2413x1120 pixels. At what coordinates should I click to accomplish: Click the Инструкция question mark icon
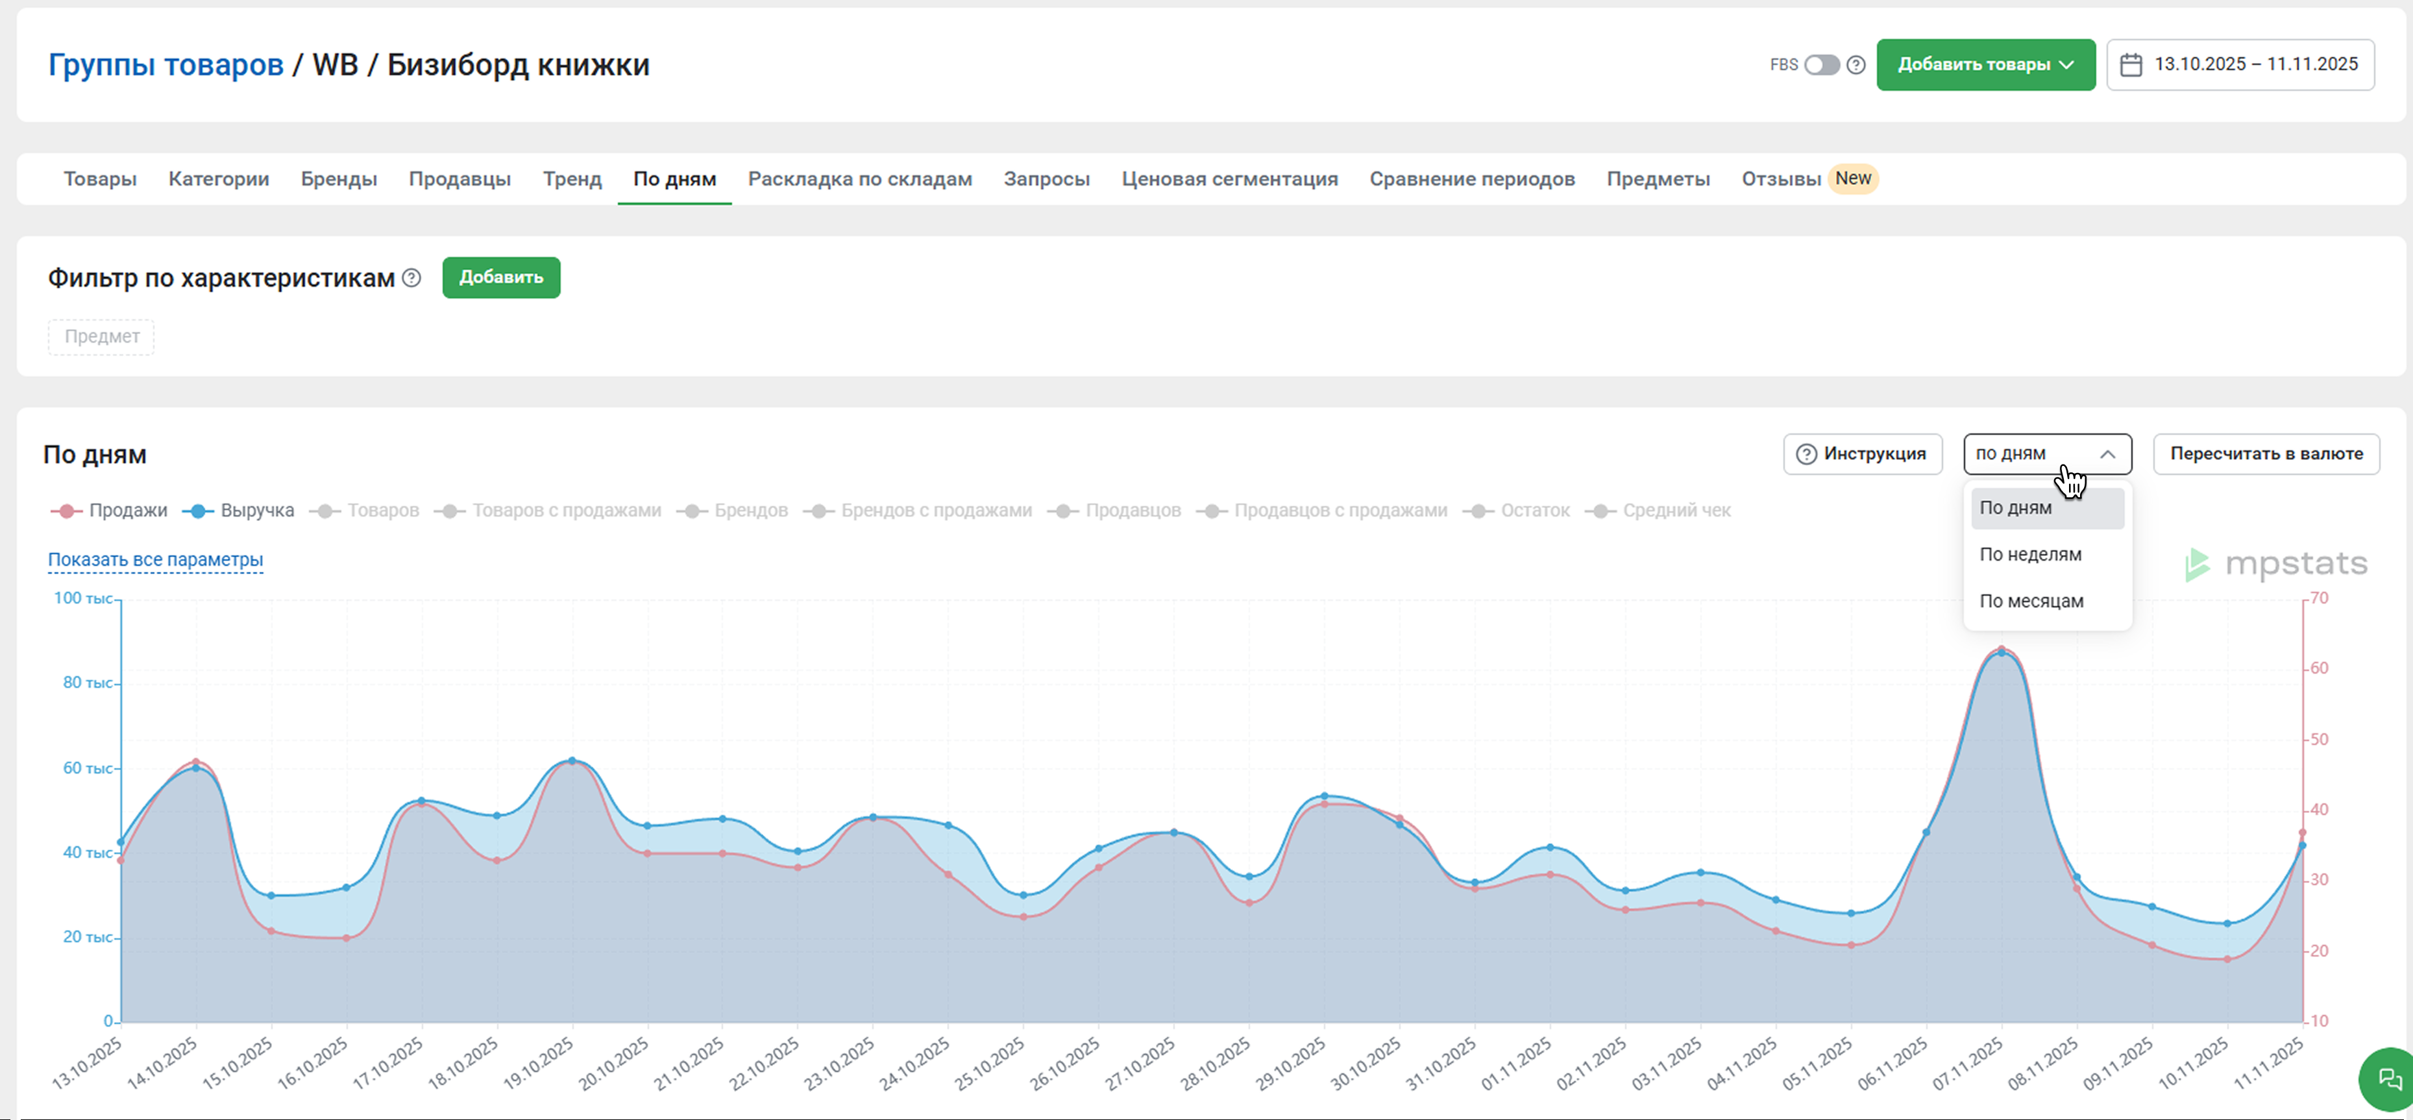pos(1806,454)
